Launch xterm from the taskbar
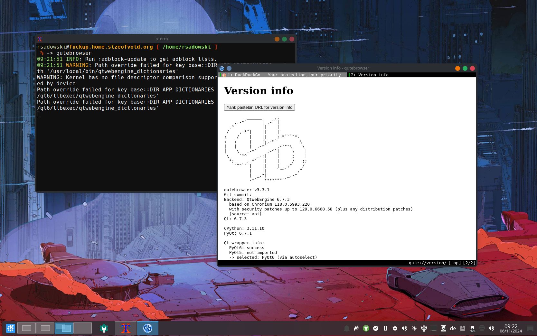 [x=125, y=328]
